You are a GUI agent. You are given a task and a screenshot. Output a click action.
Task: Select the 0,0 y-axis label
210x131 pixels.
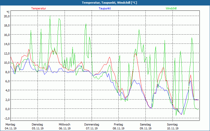(8, 109)
